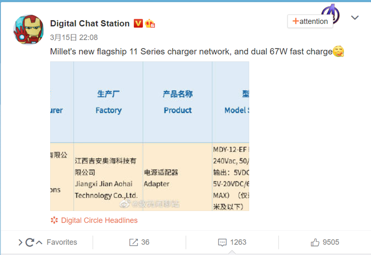Expand post options chevron menu
Viewport: 371px width, 255px height.
(x=355, y=17)
